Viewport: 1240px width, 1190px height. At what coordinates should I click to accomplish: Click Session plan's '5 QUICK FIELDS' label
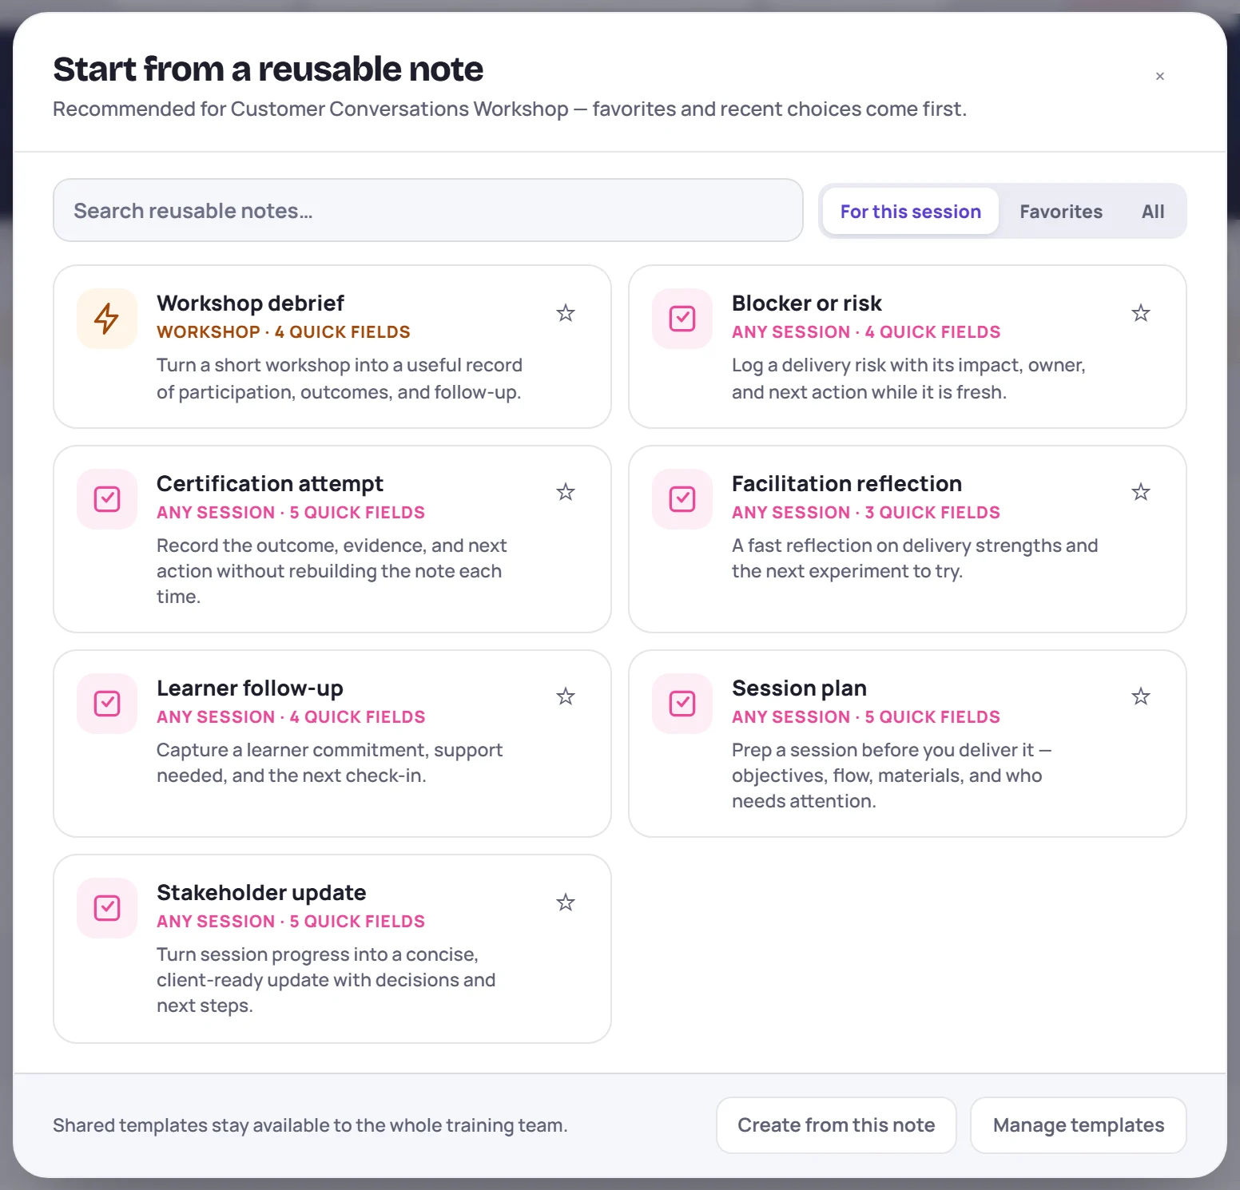(x=932, y=717)
